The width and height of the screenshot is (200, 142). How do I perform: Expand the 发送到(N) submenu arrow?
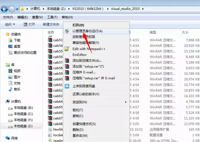tap(126, 102)
